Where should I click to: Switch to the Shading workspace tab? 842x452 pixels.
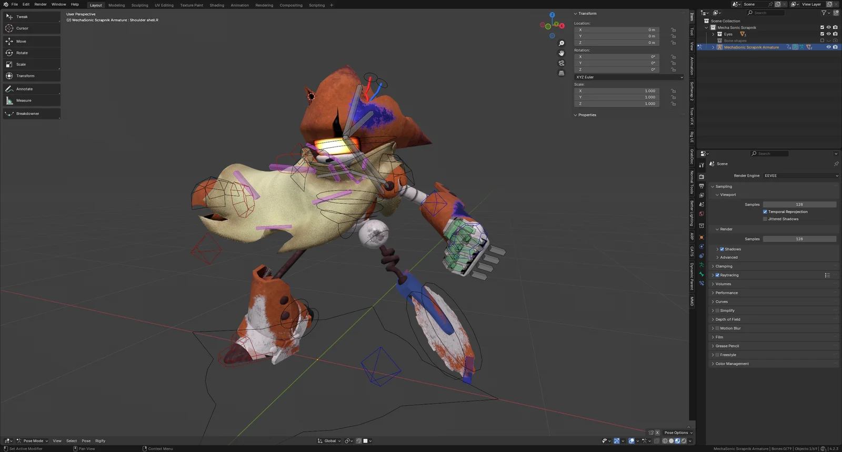tap(217, 5)
